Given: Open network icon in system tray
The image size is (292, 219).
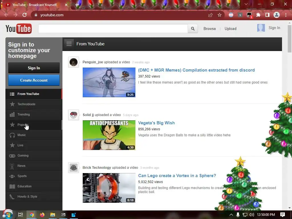Looking at the screenshot, I should click(x=245, y=215).
